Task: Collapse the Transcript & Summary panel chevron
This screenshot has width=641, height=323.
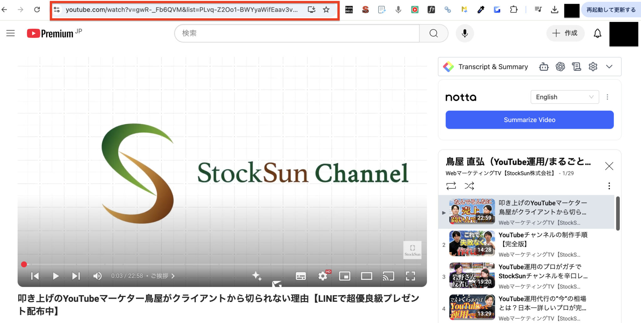Action: pyautogui.click(x=609, y=67)
